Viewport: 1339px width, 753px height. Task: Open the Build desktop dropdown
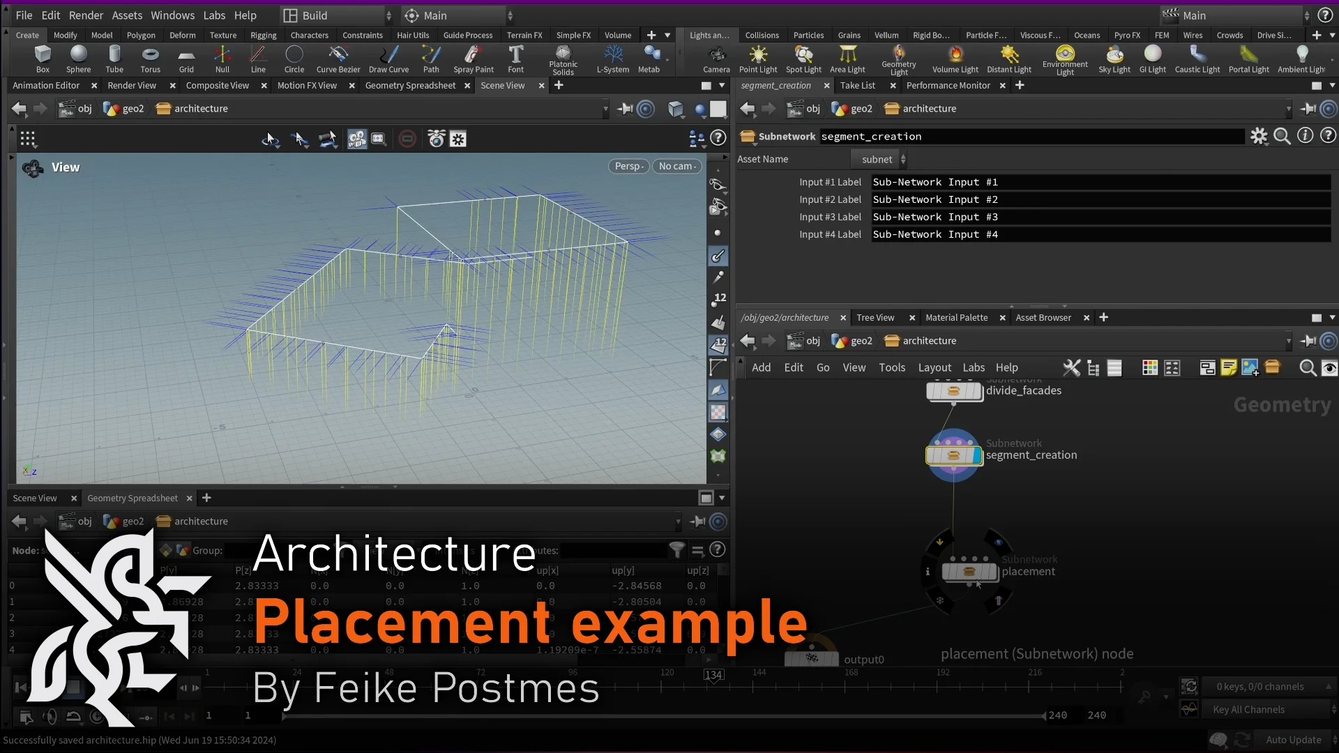(338, 15)
